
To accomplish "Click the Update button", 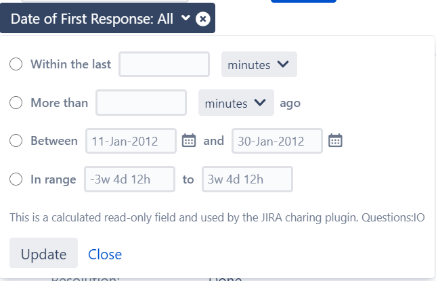I will pyautogui.click(x=43, y=253).
